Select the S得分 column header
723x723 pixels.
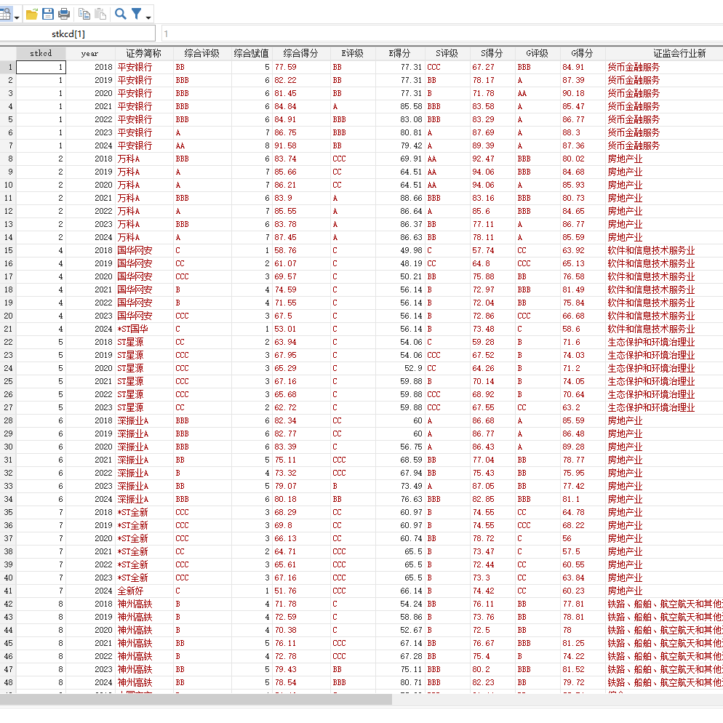pos(492,54)
